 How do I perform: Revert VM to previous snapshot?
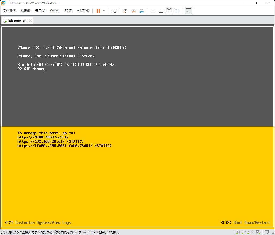(x=133, y=11)
